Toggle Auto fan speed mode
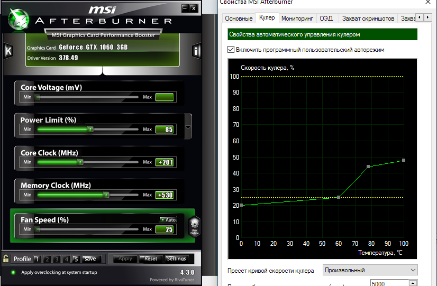Image resolution: width=437 pixels, height=286 pixels. pos(168,219)
